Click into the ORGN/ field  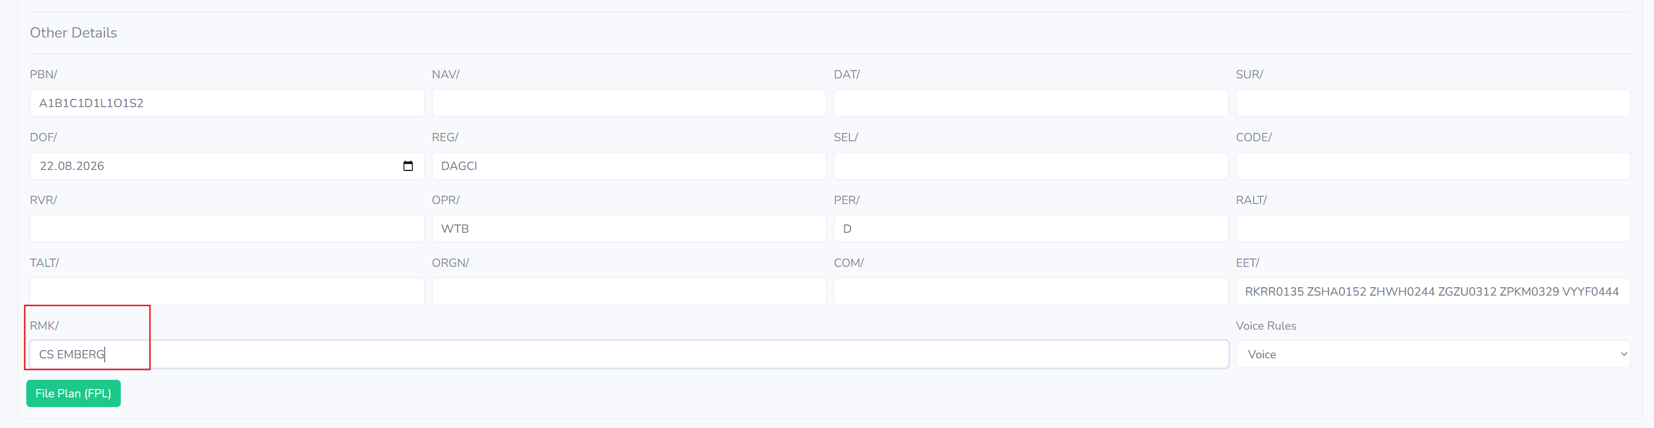coord(629,292)
